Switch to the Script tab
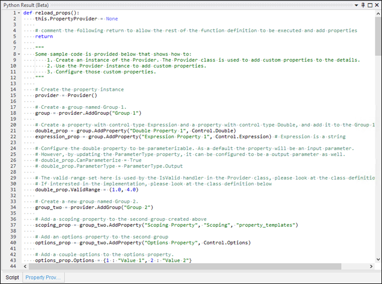Screen dimensions: 382x284 [x=12, y=277]
